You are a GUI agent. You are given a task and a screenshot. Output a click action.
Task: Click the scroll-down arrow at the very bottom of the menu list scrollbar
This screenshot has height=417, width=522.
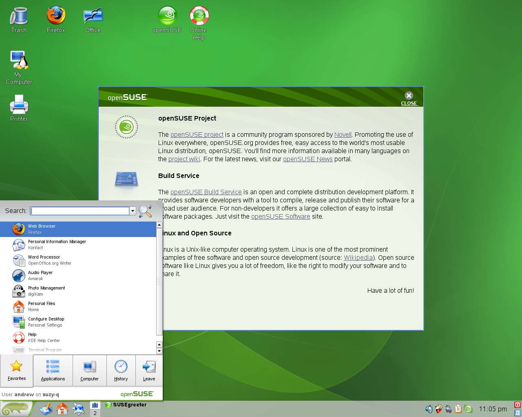pyautogui.click(x=159, y=351)
